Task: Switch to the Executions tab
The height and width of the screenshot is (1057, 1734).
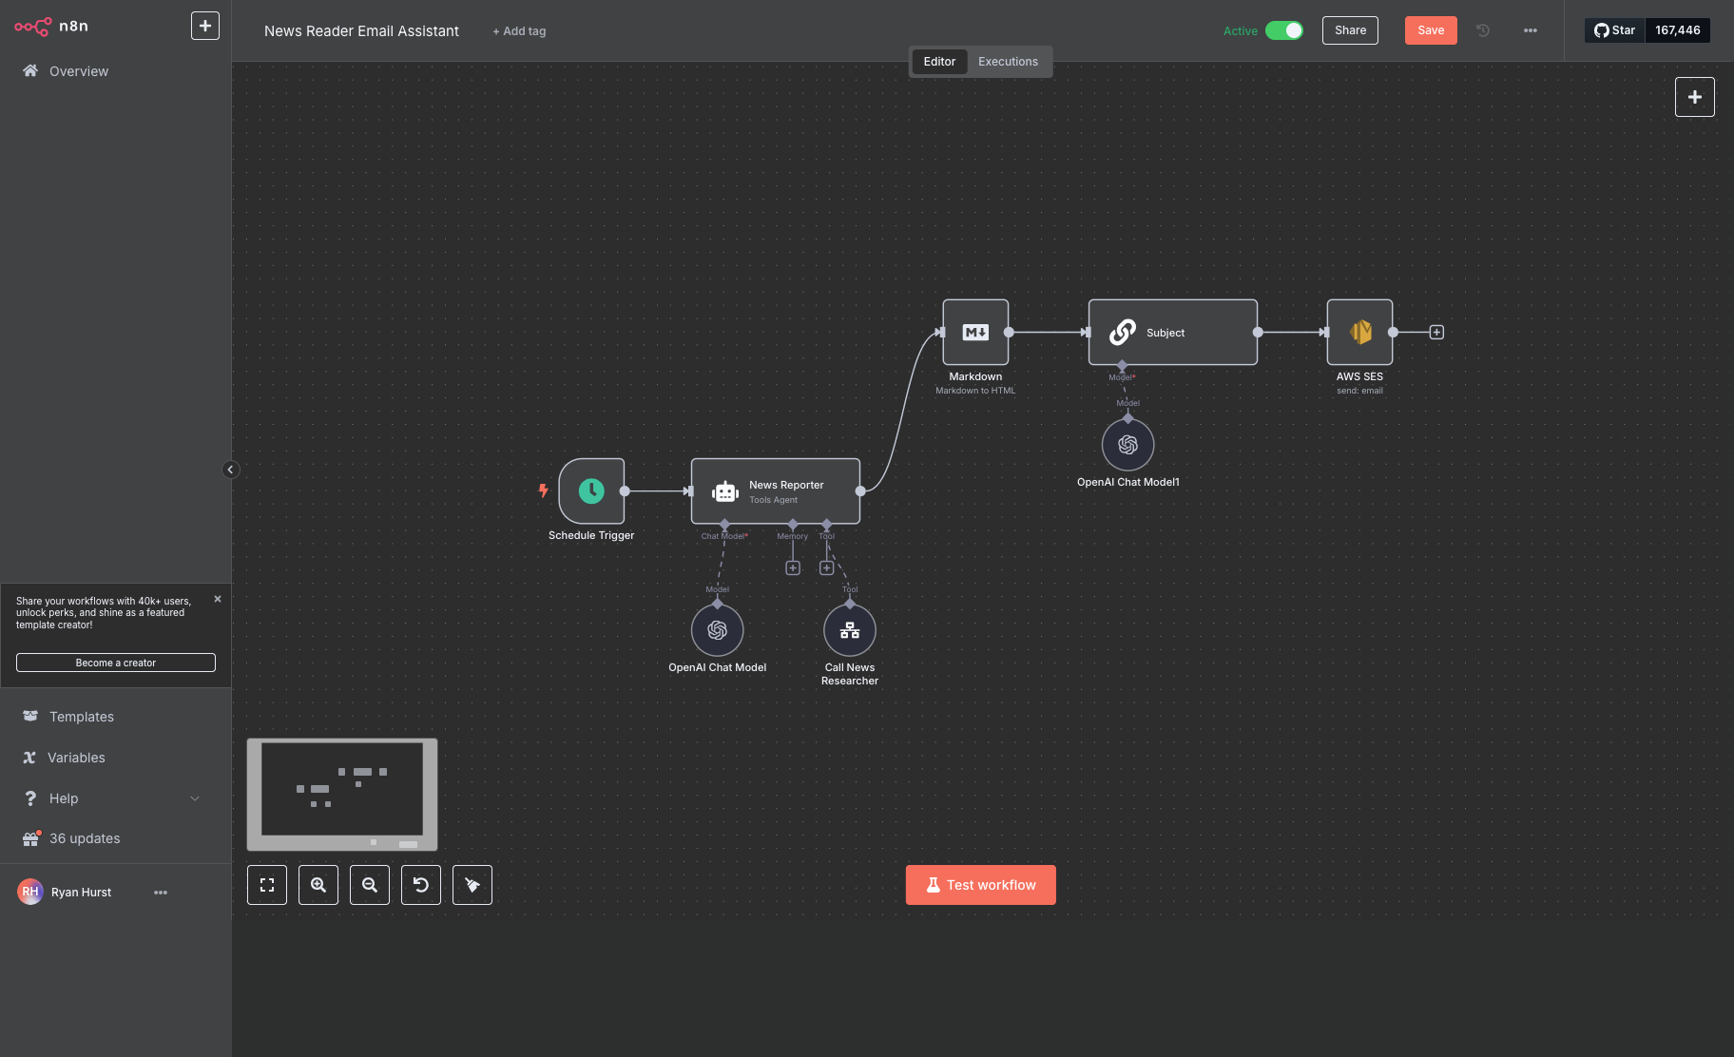Action: tap(1008, 62)
